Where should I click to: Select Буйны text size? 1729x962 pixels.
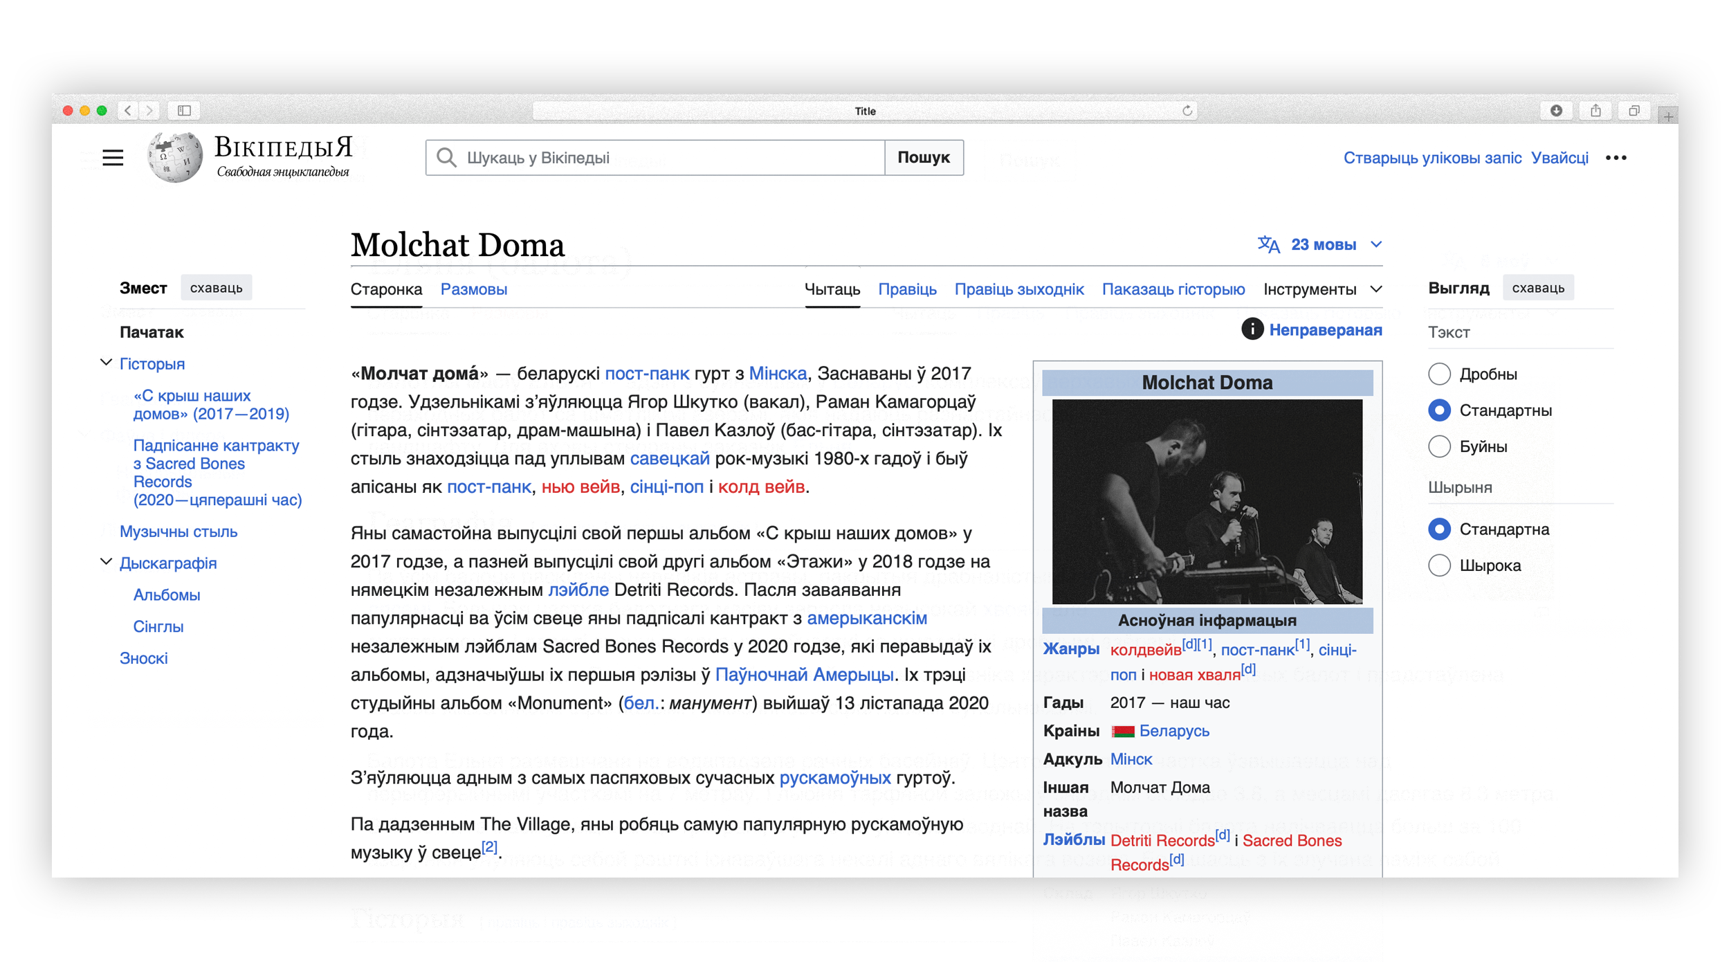(1439, 446)
